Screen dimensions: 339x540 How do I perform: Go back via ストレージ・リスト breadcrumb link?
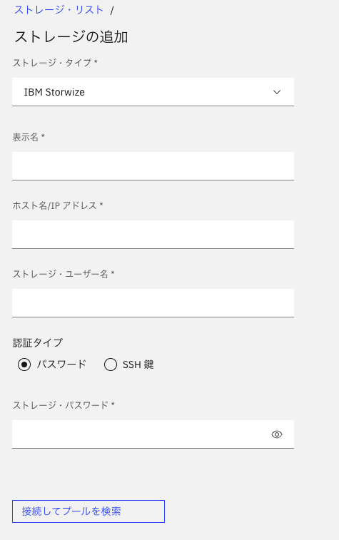coord(59,10)
